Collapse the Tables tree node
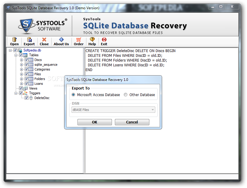The height and width of the screenshot is (188, 247). tap(16, 55)
